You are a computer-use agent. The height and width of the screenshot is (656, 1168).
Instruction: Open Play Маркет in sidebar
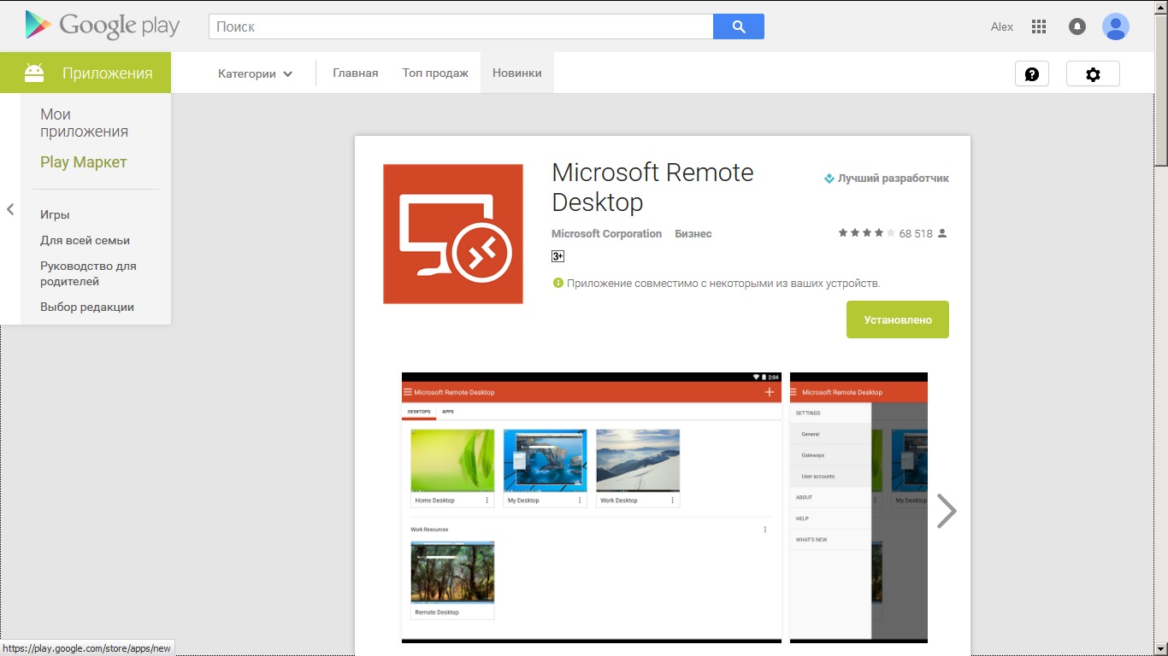tap(84, 162)
